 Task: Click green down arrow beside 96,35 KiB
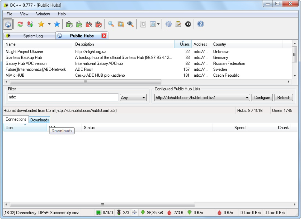click(143, 212)
